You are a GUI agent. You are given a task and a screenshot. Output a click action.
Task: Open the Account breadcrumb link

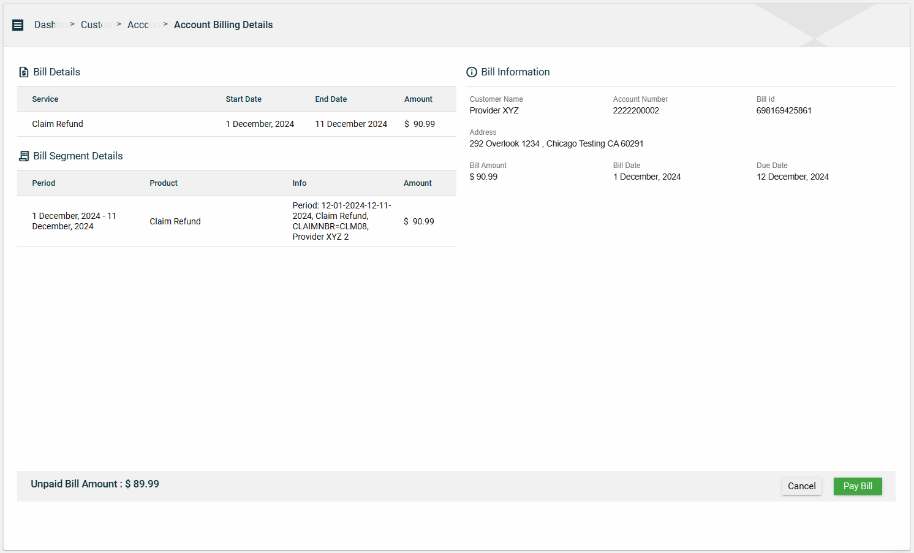pos(143,25)
